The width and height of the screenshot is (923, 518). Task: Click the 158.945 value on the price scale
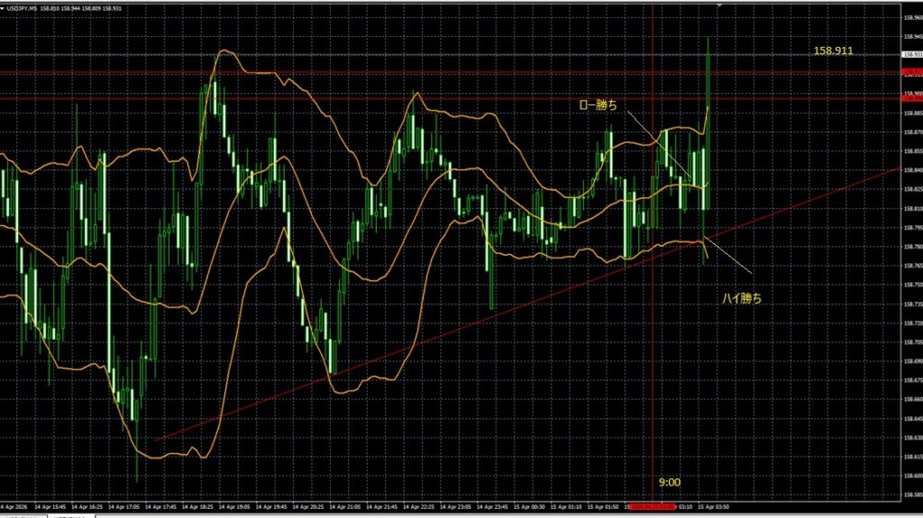click(x=913, y=37)
